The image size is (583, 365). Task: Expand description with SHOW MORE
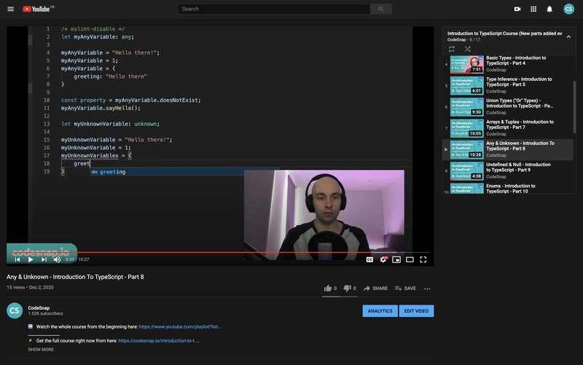pos(41,350)
